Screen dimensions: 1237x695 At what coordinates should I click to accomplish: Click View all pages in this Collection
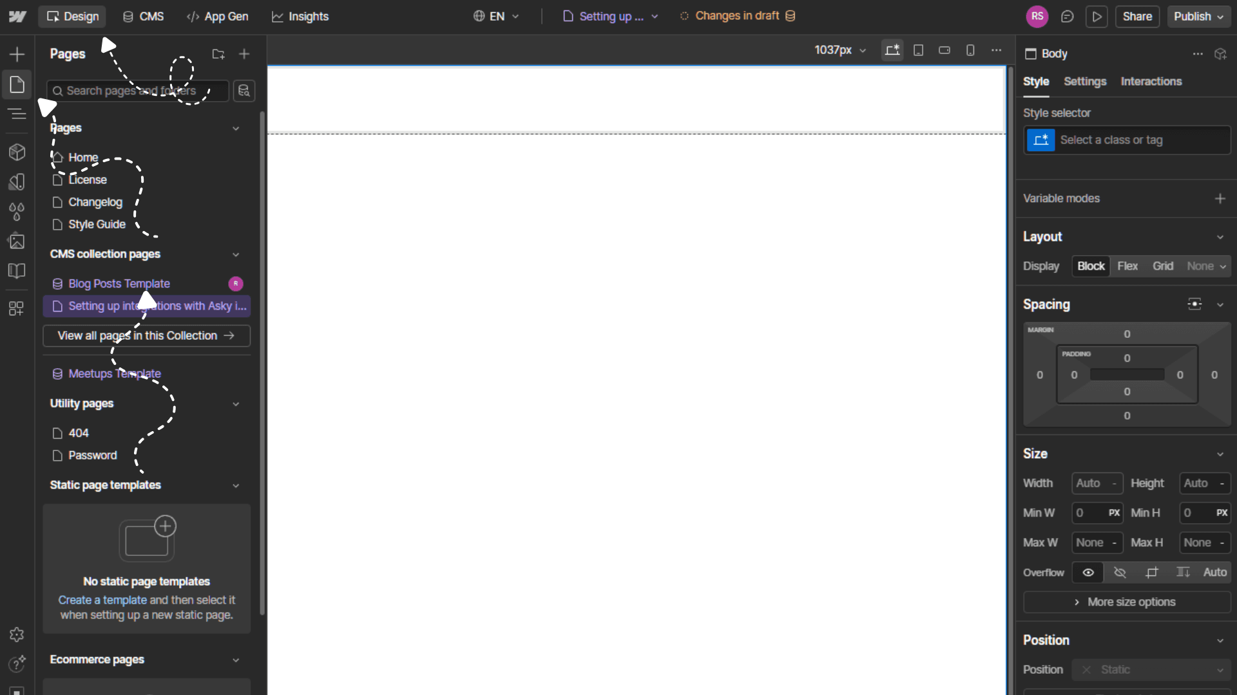[x=146, y=335]
